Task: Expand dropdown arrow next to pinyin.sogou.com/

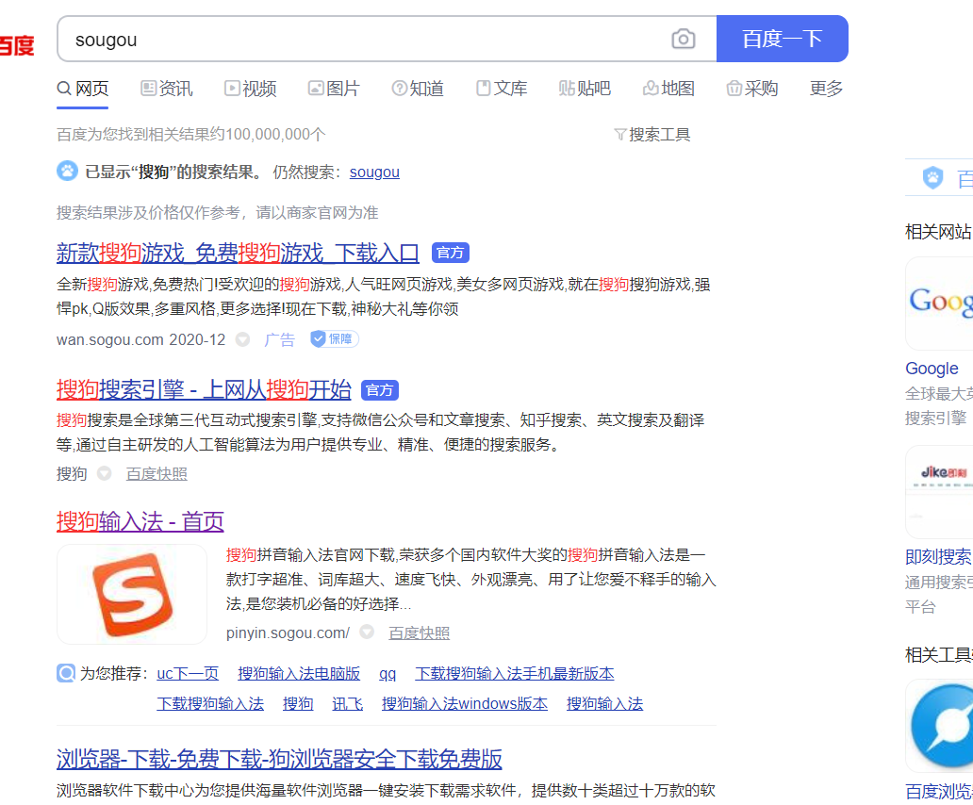Action: click(x=368, y=632)
